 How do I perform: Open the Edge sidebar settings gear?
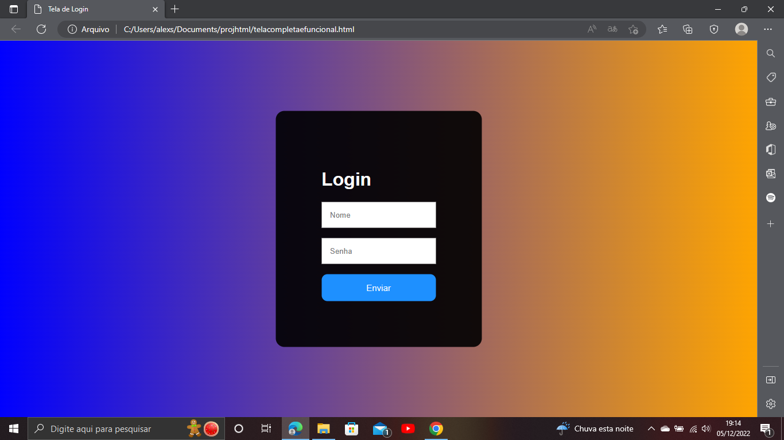pos(770,403)
